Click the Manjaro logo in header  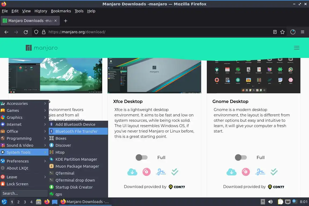coord(42,48)
